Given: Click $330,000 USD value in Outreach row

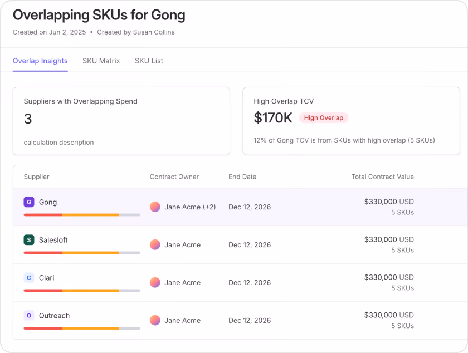Looking at the screenshot, I should coord(389,315).
